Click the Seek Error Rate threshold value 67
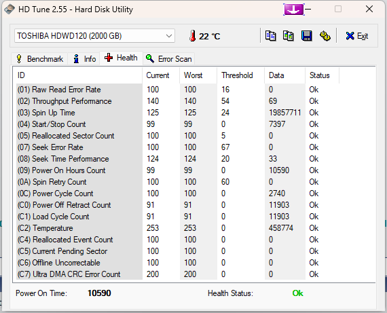 point(225,147)
